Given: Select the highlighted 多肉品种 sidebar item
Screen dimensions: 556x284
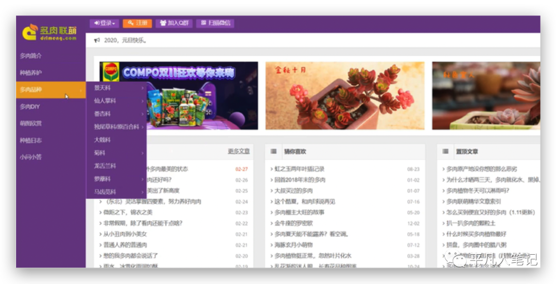Looking at the screenshot, I should point(50,90).
